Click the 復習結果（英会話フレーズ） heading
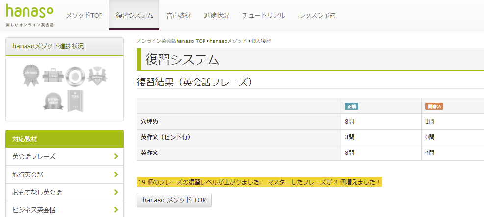 coord(195,82)
